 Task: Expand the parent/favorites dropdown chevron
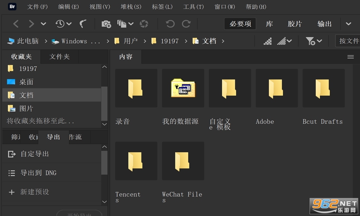click(44, 24)
